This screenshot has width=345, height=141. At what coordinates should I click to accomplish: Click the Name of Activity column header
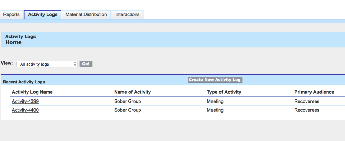click(x=132, y=92)
